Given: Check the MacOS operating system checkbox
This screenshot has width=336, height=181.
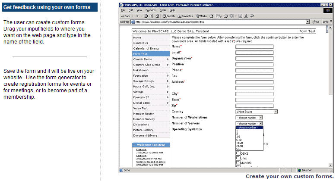Looking at the screenshot, I should tap(238, 162).
